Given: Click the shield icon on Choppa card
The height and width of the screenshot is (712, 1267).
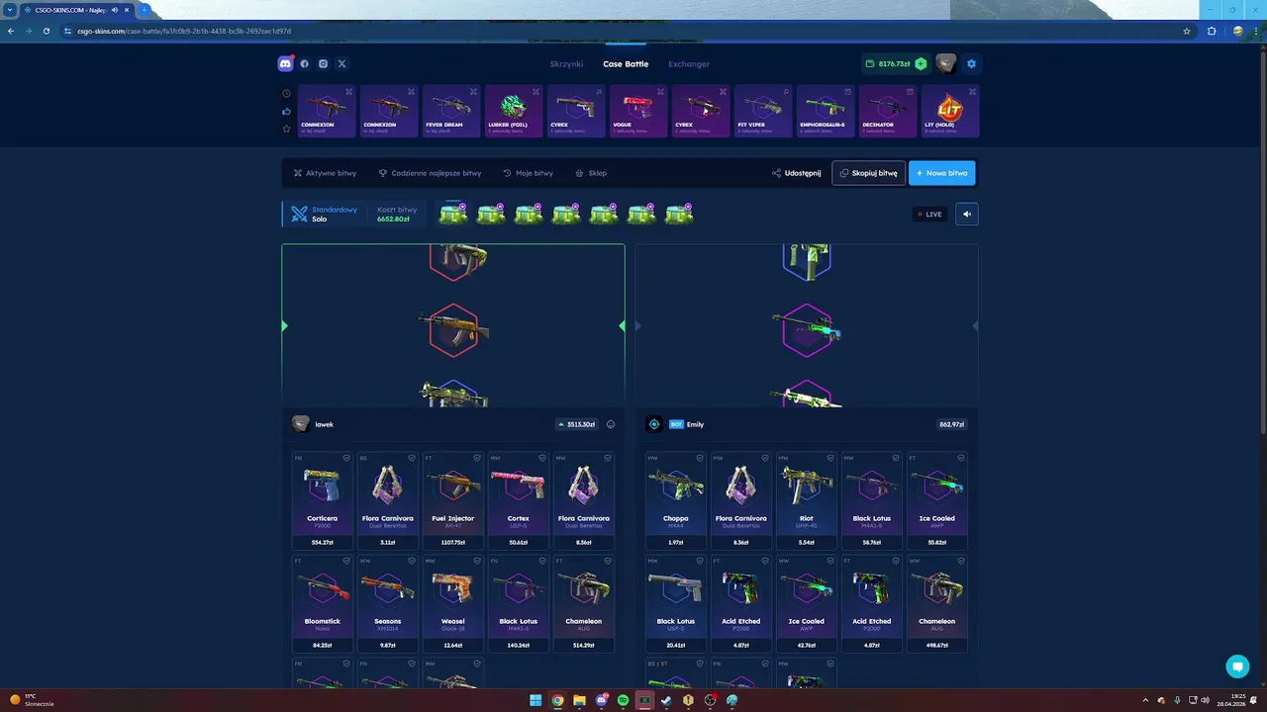Looking at the screenshot, I should [700, 458].
